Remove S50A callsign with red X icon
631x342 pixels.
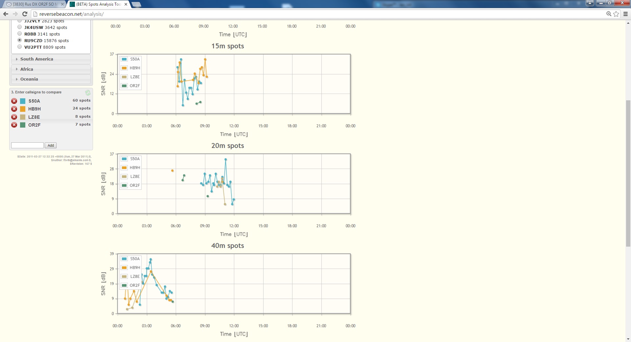click(x=14, y=101)
